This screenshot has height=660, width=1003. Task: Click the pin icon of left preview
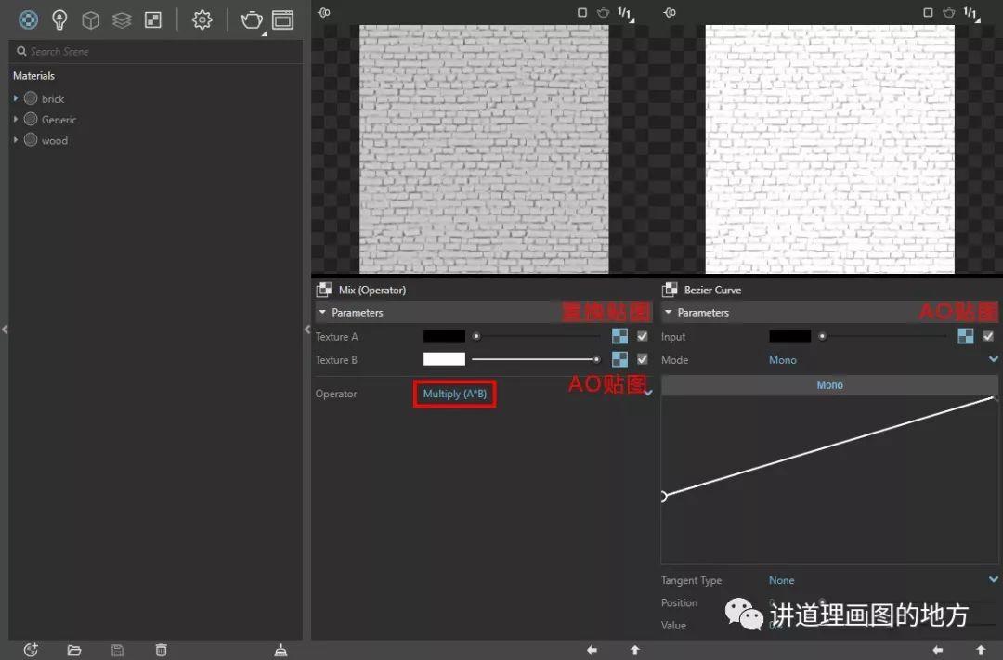(324, 12)
